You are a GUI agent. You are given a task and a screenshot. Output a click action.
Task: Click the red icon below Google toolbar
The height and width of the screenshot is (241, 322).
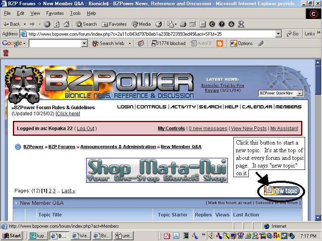click(6, 53)
